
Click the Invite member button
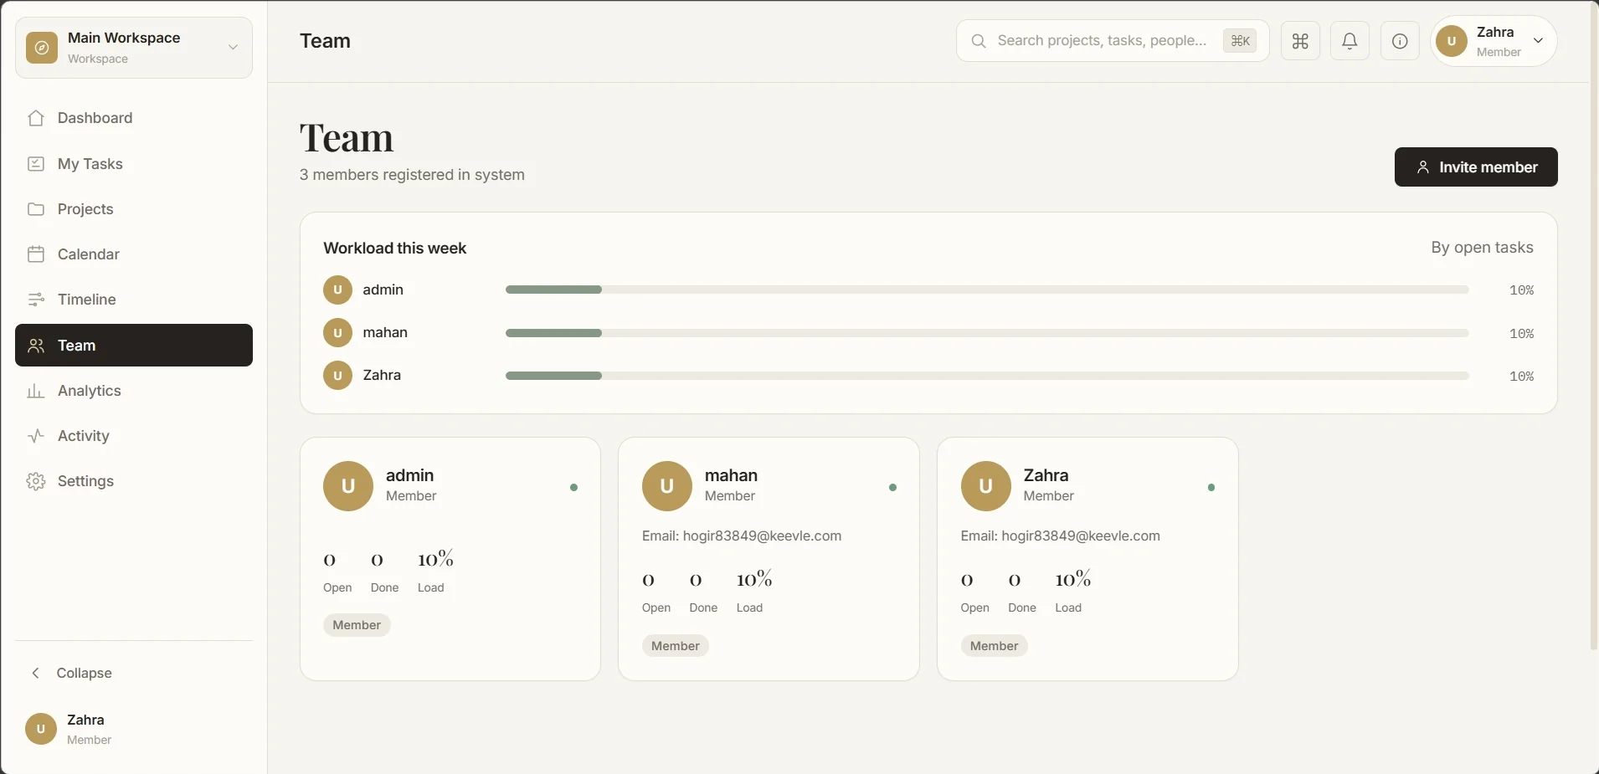point(1476,167)
